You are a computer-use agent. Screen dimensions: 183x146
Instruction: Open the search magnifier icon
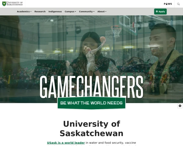pyautogui.click(x=178, y=4)
